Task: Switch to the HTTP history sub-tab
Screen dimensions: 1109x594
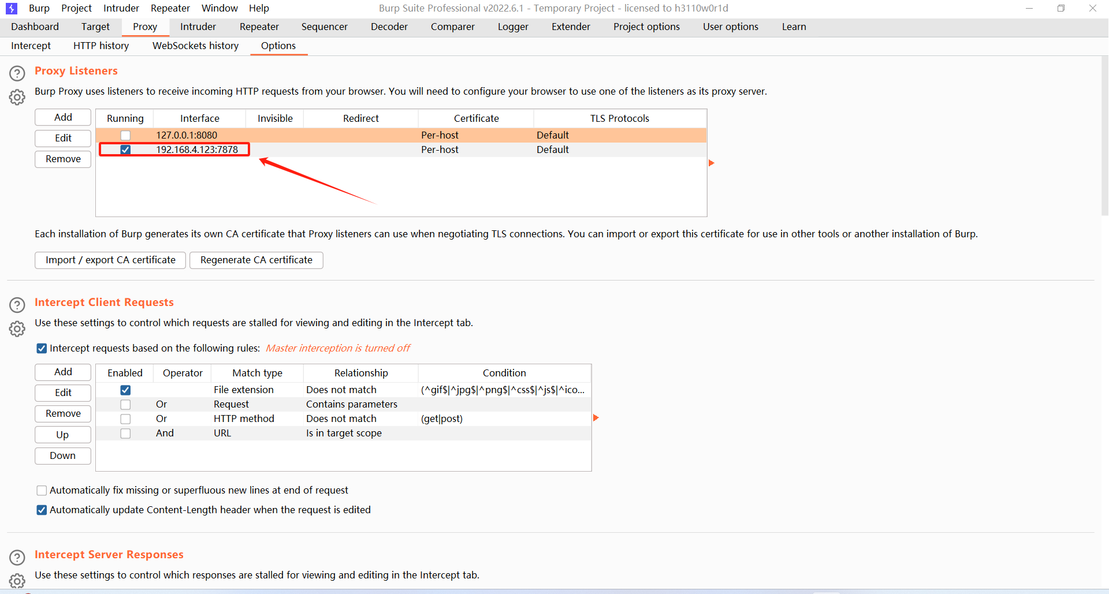Action: pos(101,46)
